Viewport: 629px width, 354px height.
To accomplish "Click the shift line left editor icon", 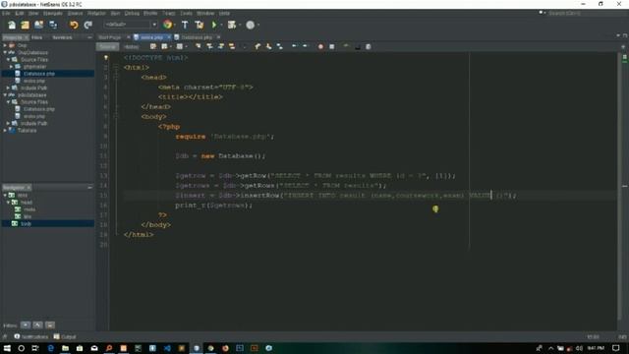I will pos(294,46).
